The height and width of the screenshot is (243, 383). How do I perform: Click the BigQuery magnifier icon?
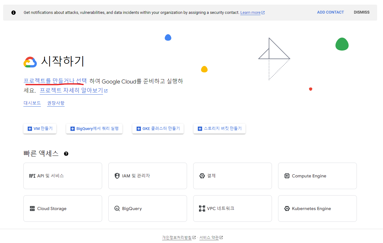pos(117,209)
